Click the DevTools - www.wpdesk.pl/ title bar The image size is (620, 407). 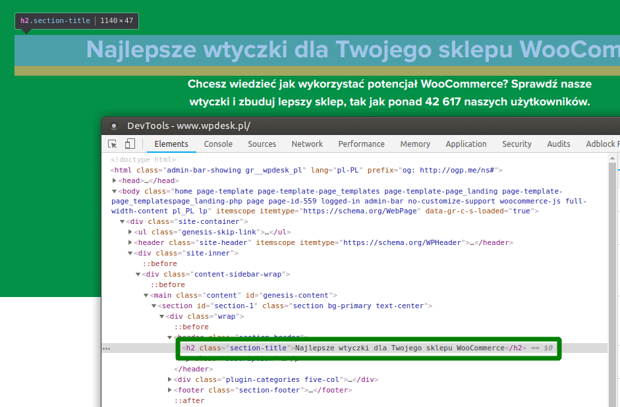coord(360,126)
